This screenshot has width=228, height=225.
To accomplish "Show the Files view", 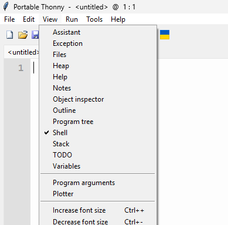I will (x=98, y=55).
